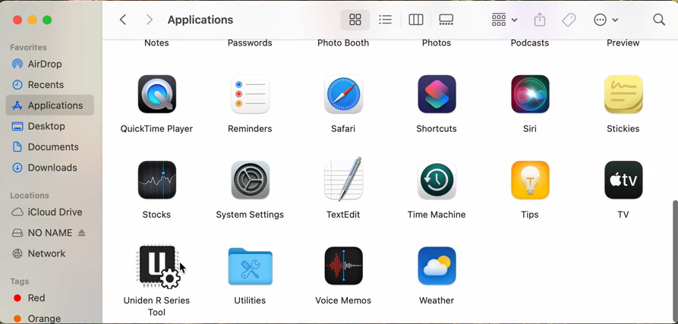Launch Safari from the Applications folder
The width and height of the screenshot is (678, 324).
344,94
